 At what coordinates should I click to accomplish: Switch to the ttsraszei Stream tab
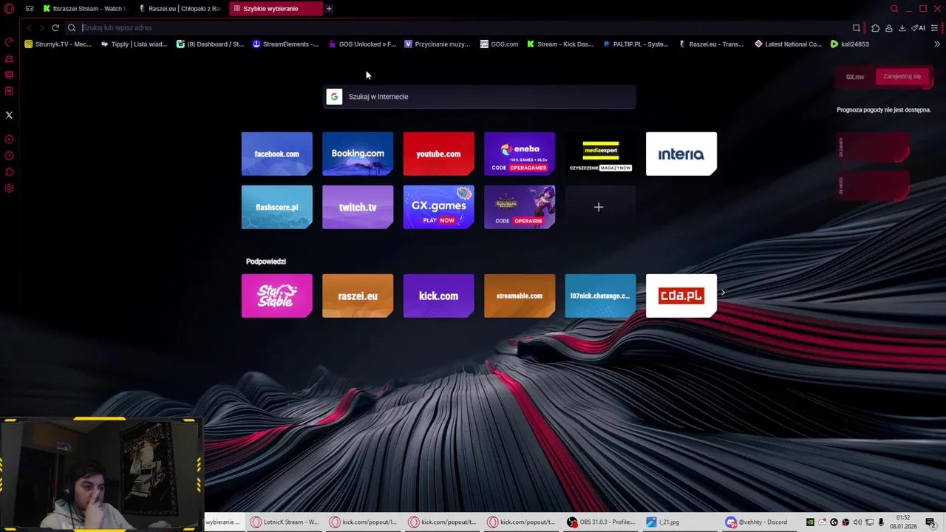(x=85, y=9)
